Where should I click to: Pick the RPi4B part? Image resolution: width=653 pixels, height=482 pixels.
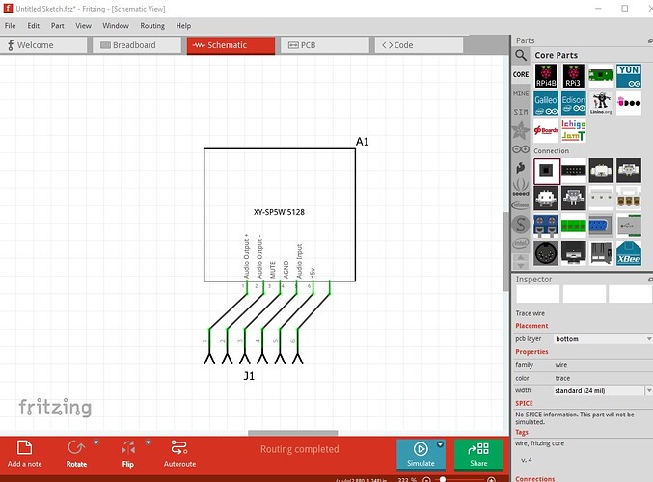(546, 76)
